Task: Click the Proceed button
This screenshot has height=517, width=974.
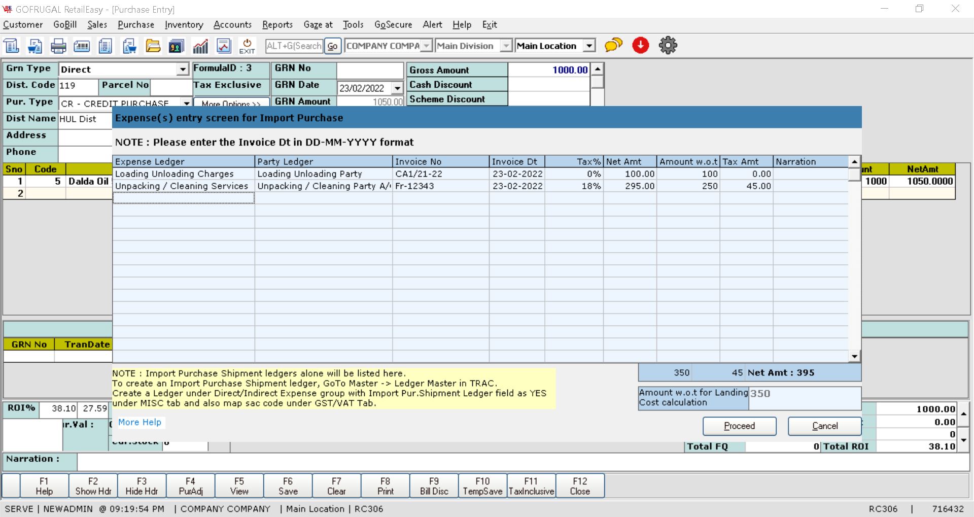Action: coord(739,426)
